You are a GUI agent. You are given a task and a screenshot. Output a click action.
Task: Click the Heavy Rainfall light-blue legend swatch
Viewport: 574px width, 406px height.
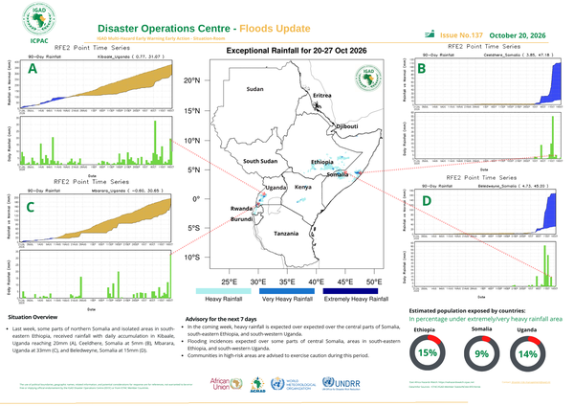pyautogui.click(x=223, y=291)
